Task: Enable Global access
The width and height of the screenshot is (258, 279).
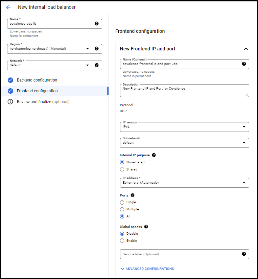Action: 122,240
